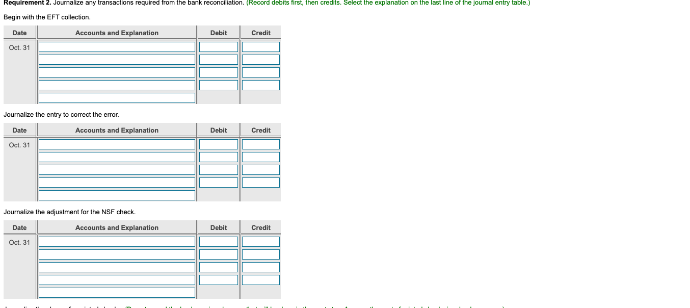690x308 pixels.
Task: Click the first account field in the EFT collection entry
Action: tap(117, 46)
